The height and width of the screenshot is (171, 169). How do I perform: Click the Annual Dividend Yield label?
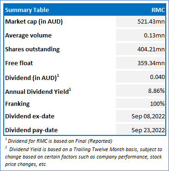coord(38,91)
